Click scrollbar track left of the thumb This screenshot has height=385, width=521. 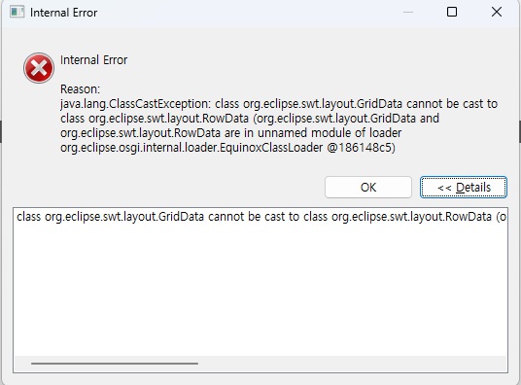(x=22, y=364)
